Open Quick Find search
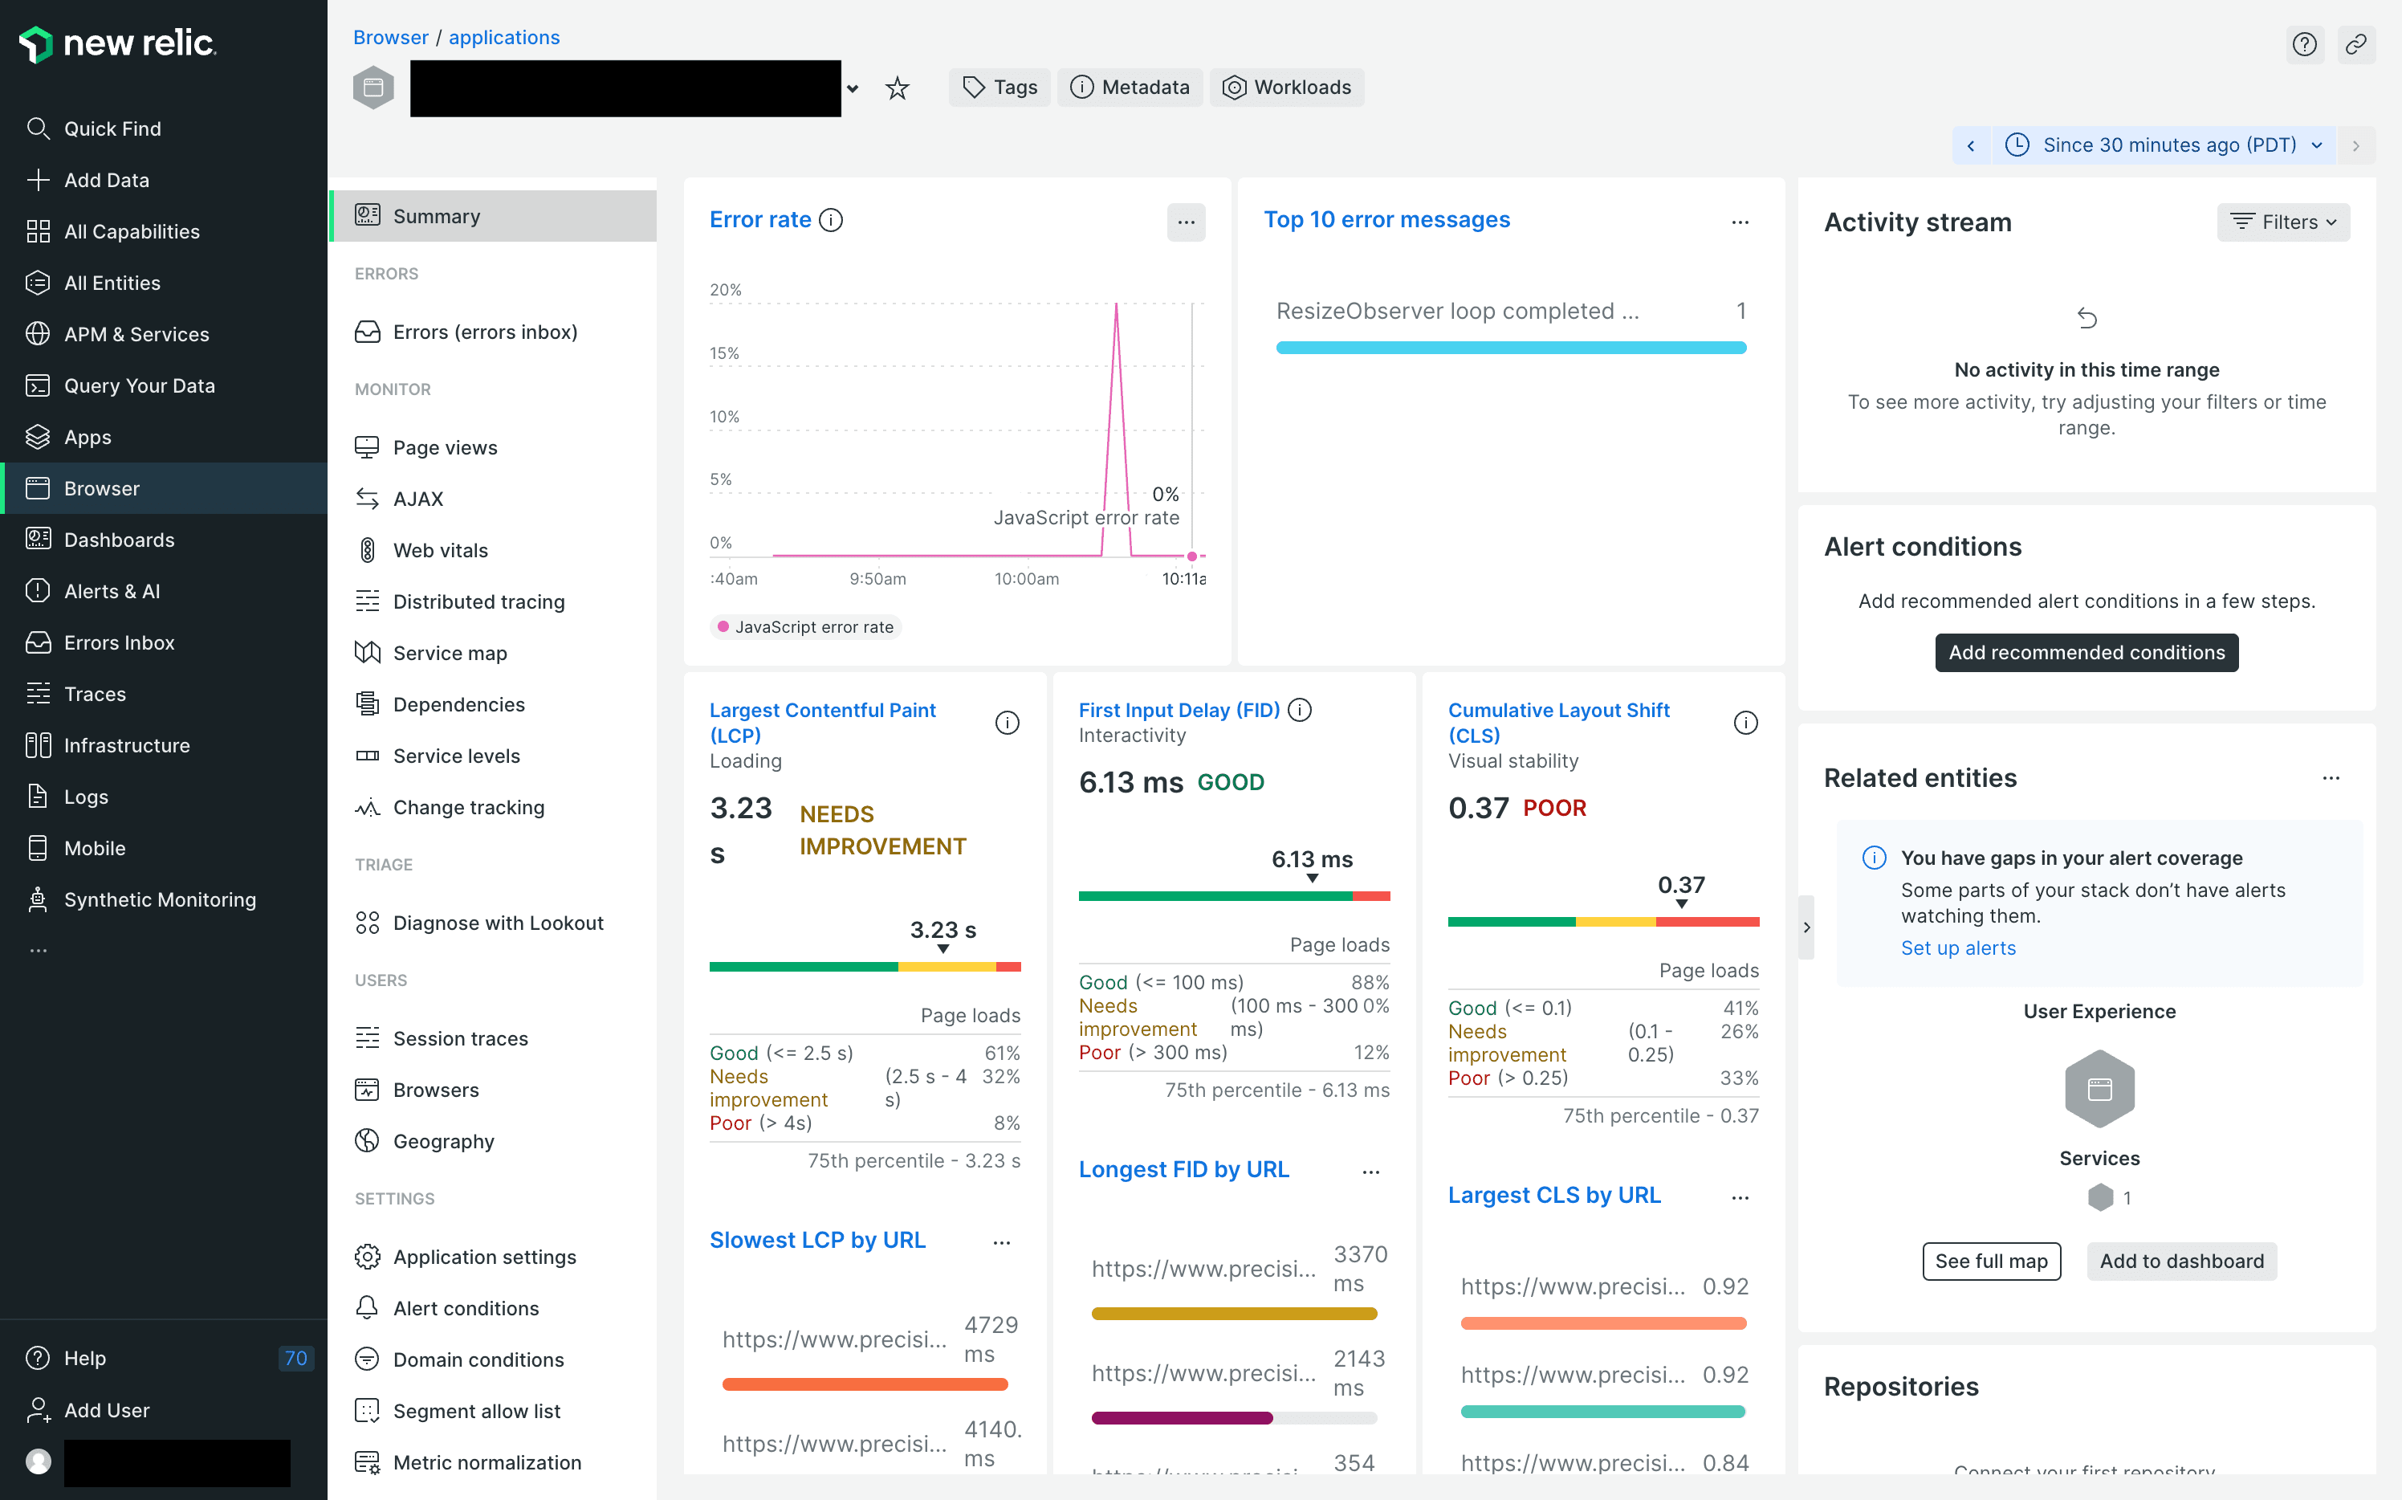This screenshot has height=1500, width=2402. point(93,128)
